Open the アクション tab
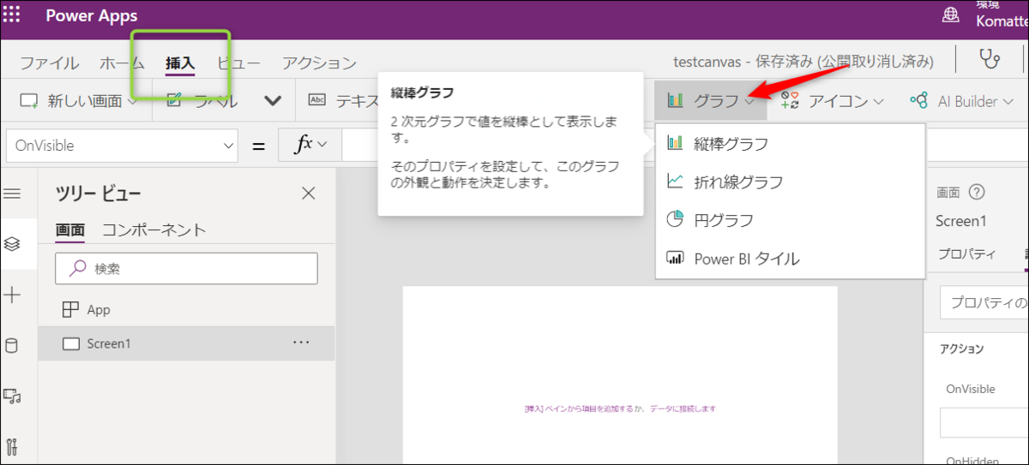Viewport: 1029px width, 465px height. point(319,63)
